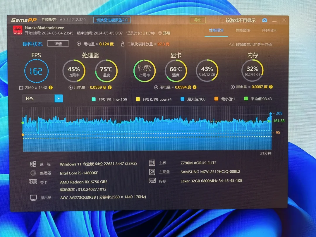Close the GamePP report window
The width and height of the screenshot is (316, 237).
coord(284,20)
